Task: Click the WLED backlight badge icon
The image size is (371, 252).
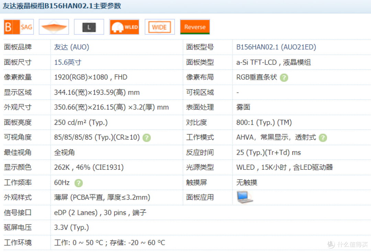Action: (x=124, y=27)
